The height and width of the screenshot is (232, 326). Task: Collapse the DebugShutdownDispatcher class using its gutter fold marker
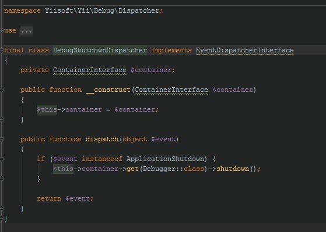coord(1,50)
